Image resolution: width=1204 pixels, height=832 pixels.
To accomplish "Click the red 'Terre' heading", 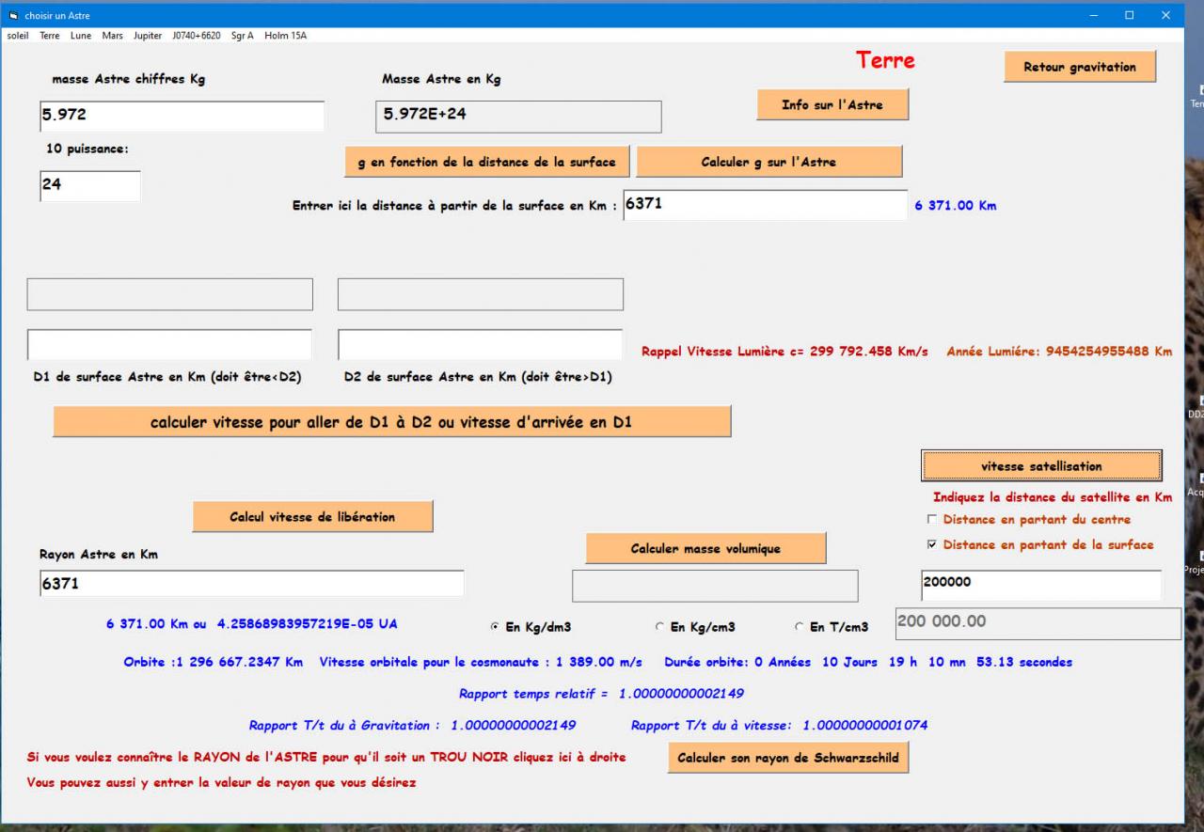I will click(885, 60).
